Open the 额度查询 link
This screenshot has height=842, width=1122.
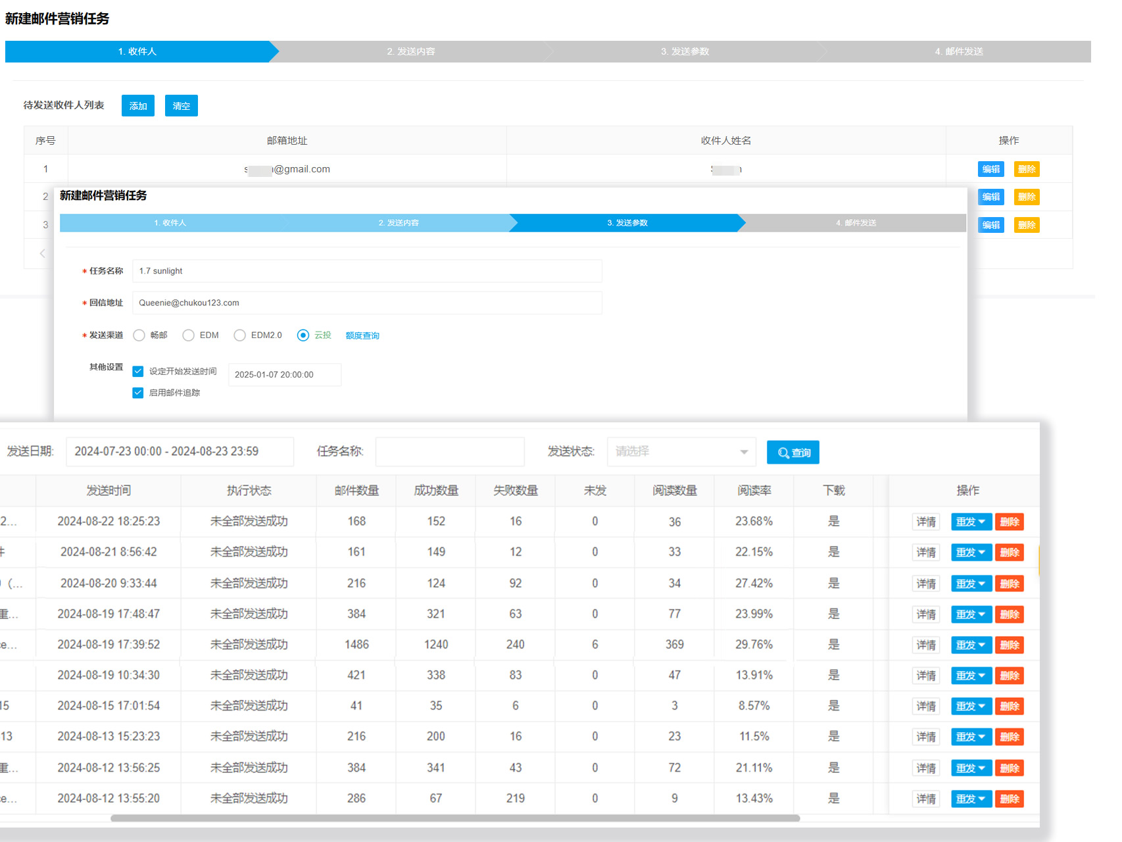(x=362, y=335)
